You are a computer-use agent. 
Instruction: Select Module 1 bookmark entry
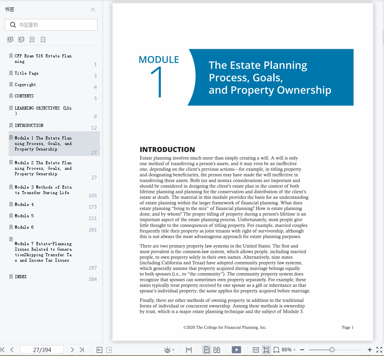coord(54,143)
